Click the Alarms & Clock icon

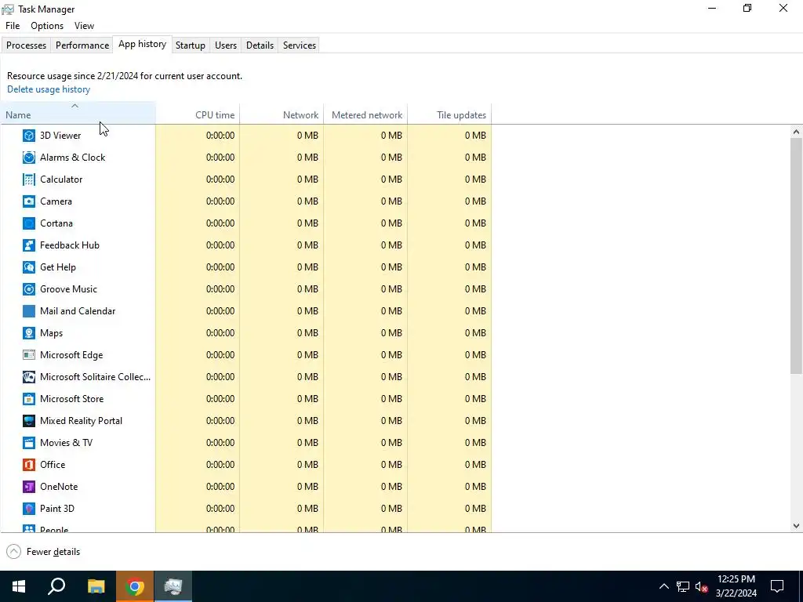tap(29, 158)
